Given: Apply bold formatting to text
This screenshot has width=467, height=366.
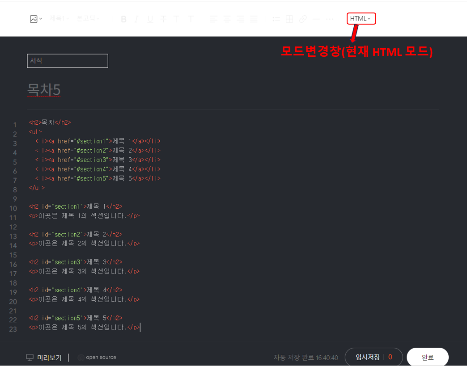Looking at the screenshot, I should pos(123,19).
